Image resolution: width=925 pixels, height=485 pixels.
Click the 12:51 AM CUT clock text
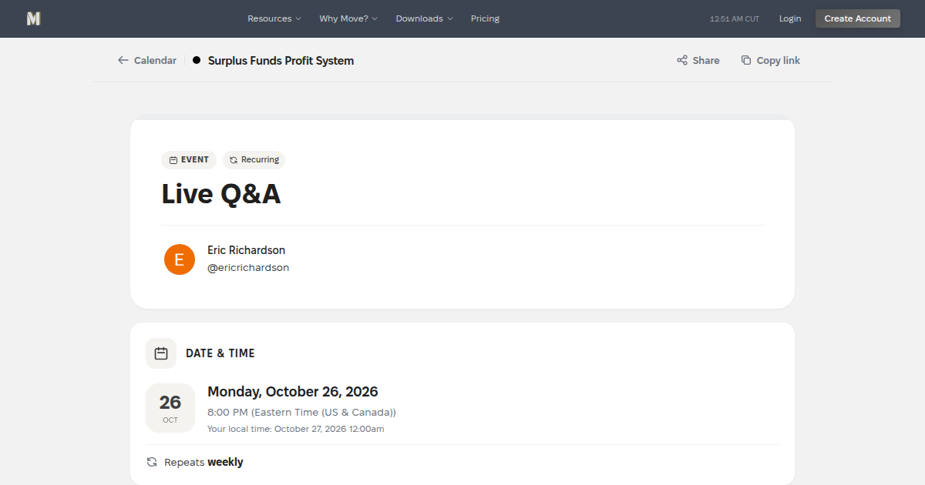click(x=735, y=18)
